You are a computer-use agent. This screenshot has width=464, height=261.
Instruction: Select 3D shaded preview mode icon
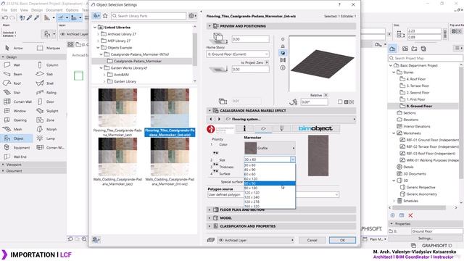pos(283,53)
